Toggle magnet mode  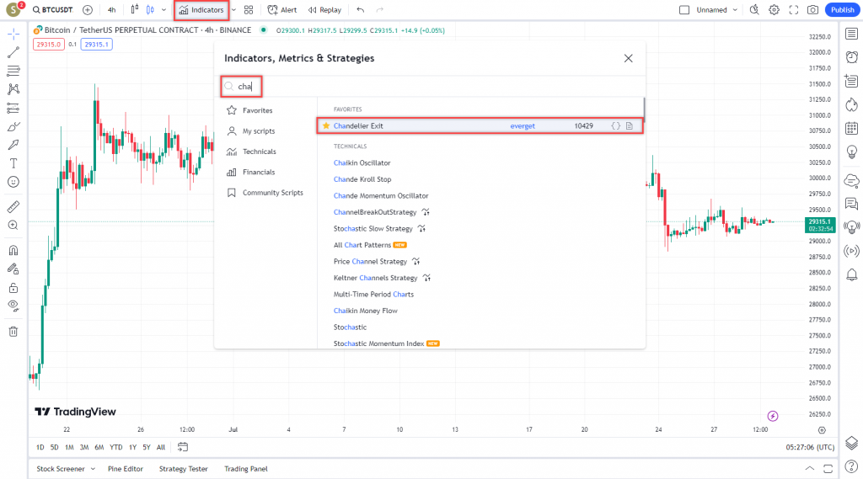(13, 251)
